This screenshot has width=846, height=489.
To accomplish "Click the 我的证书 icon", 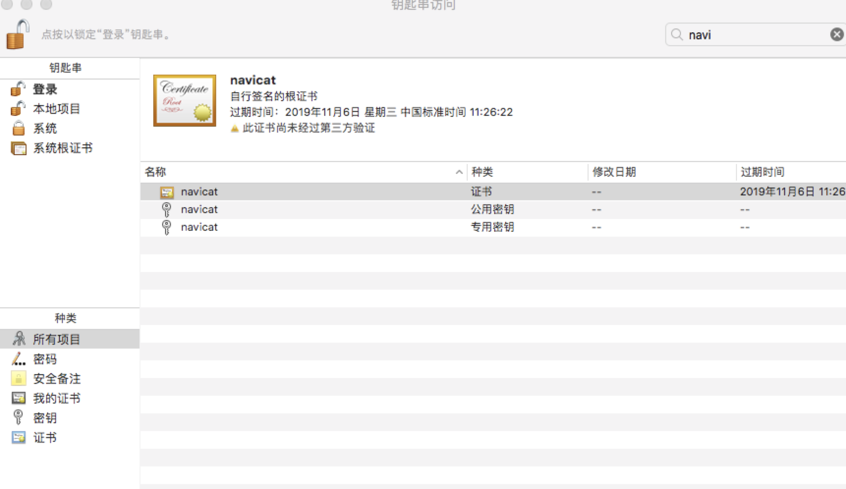I will point(19,398).
